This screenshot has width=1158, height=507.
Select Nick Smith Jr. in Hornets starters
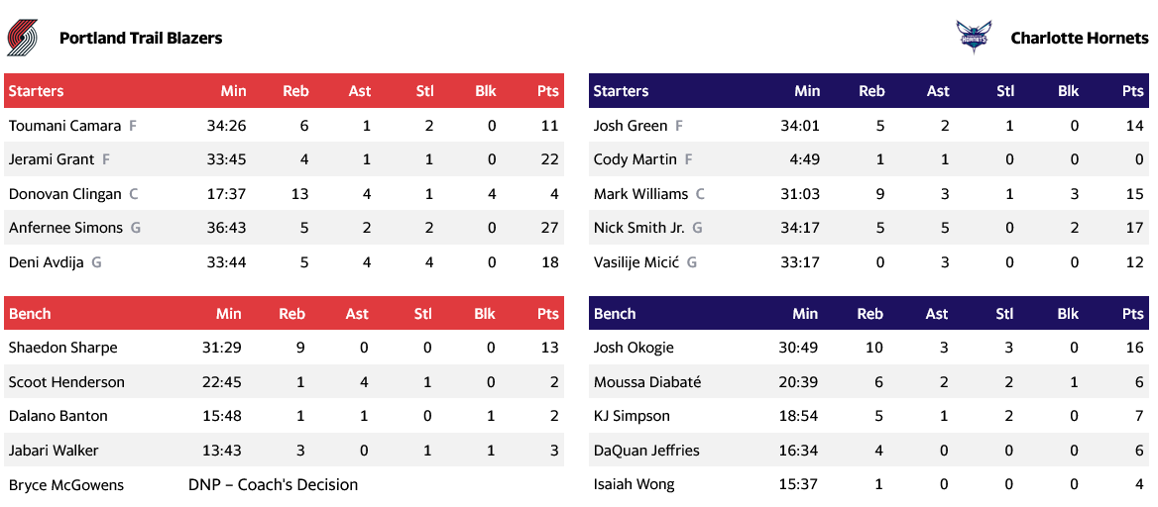(x=638, y=228)
